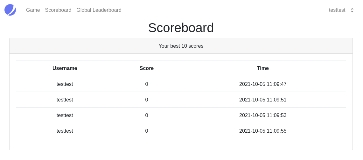The height and width of the screenshot is (160, 363).
Task: Click the score in the 11:09:53 row
Action: [x=147, y=115]
